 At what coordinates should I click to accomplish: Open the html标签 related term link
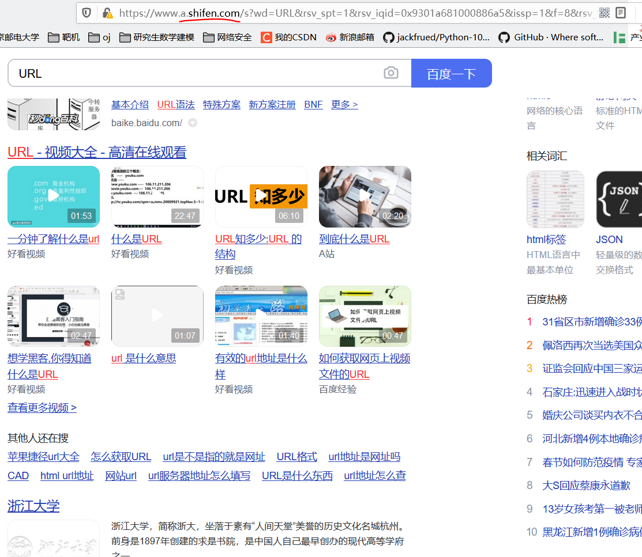pos(546,240)
